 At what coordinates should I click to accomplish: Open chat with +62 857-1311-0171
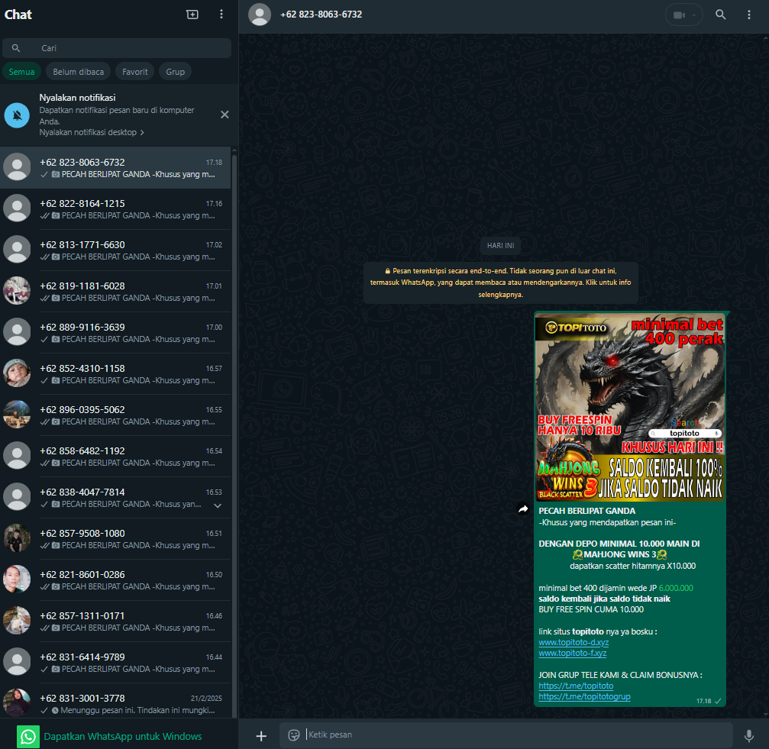pyautogui.click(x=116, y=621)
